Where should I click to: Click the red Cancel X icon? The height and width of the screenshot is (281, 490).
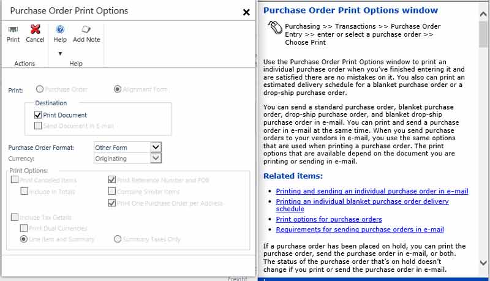click(x=35, y=29)
